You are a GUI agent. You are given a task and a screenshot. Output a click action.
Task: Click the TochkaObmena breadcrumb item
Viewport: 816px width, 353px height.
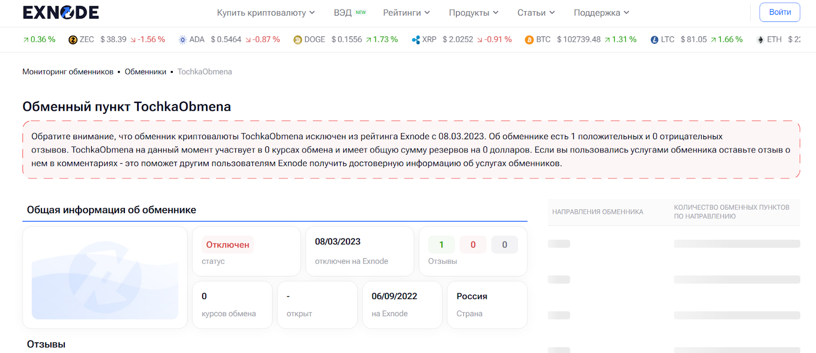tap(205, 72)
